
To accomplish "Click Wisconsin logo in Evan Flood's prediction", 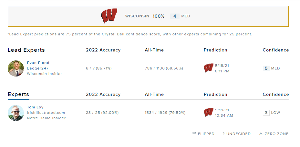I will coord(208,68).
